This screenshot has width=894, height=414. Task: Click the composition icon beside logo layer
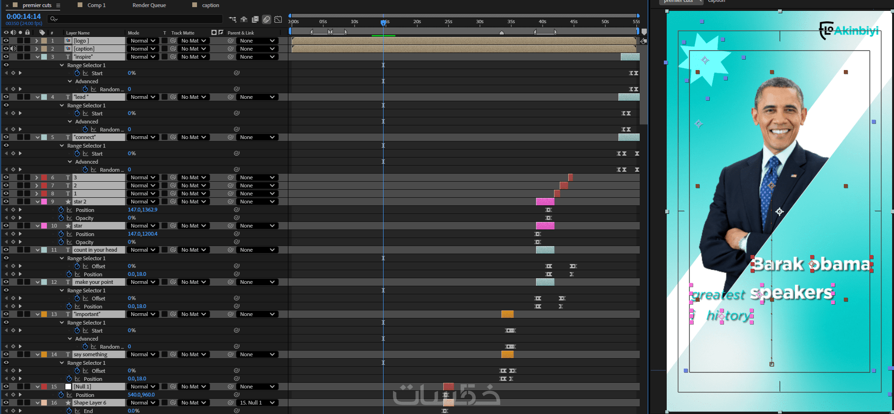(68, 41)
